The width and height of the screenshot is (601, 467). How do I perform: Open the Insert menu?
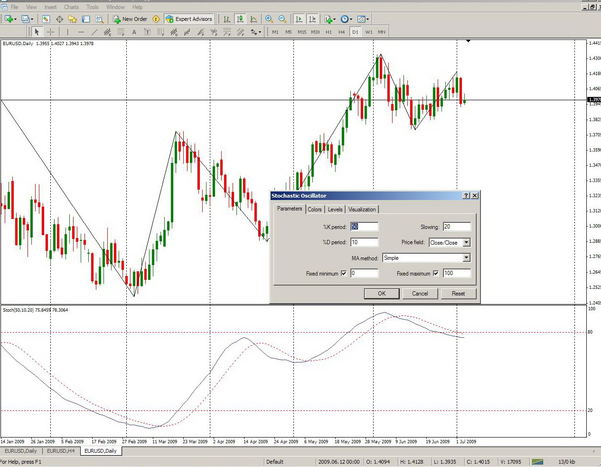[50, 7]
